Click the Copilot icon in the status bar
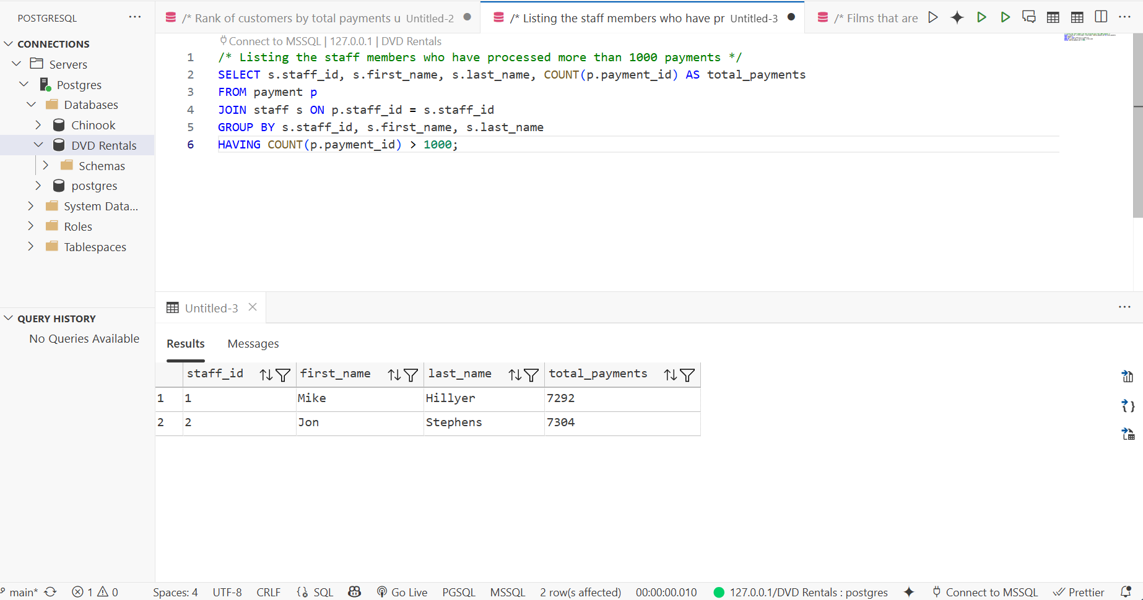Viewport: 1143px width, 600px height. point(355,592)
